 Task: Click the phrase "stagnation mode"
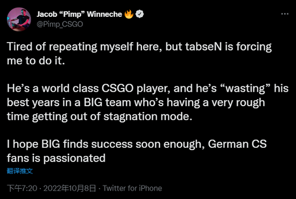pos(148,116)
